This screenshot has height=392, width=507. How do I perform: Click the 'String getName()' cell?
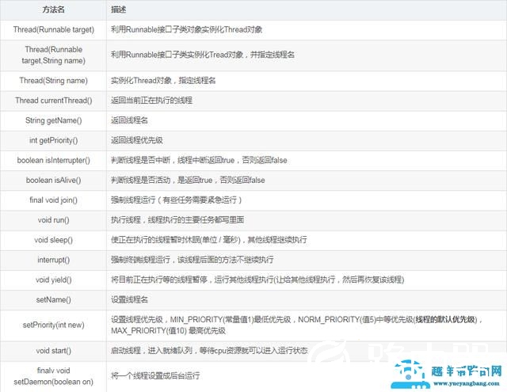(x=53, y=120)
